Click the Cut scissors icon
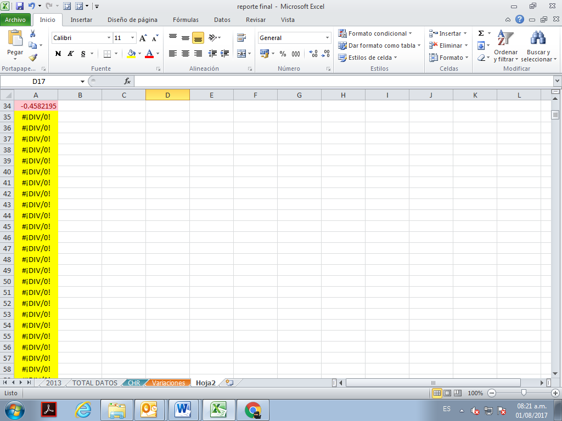 32,33
